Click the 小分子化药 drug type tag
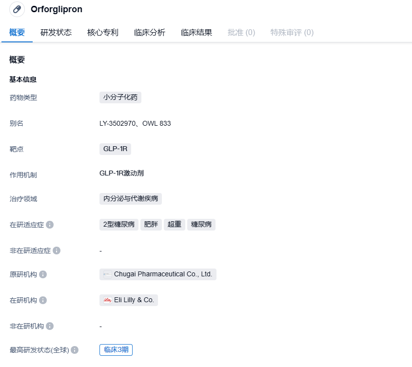 (x=120, y=97)
